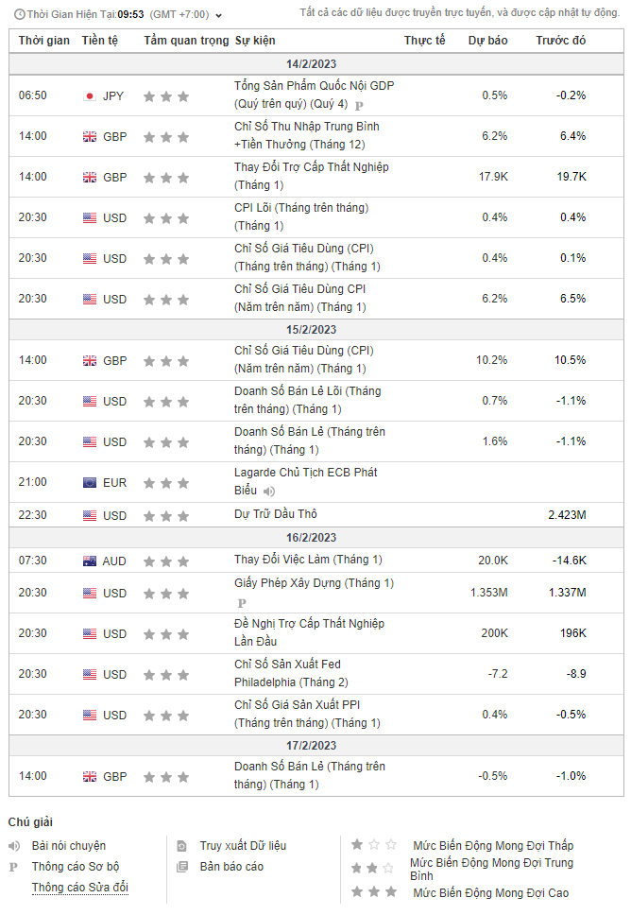Click the importance stars for Dự Trữ Dầu Thô
Viewport: 631px width, 915px height.
tap(166, 516)
